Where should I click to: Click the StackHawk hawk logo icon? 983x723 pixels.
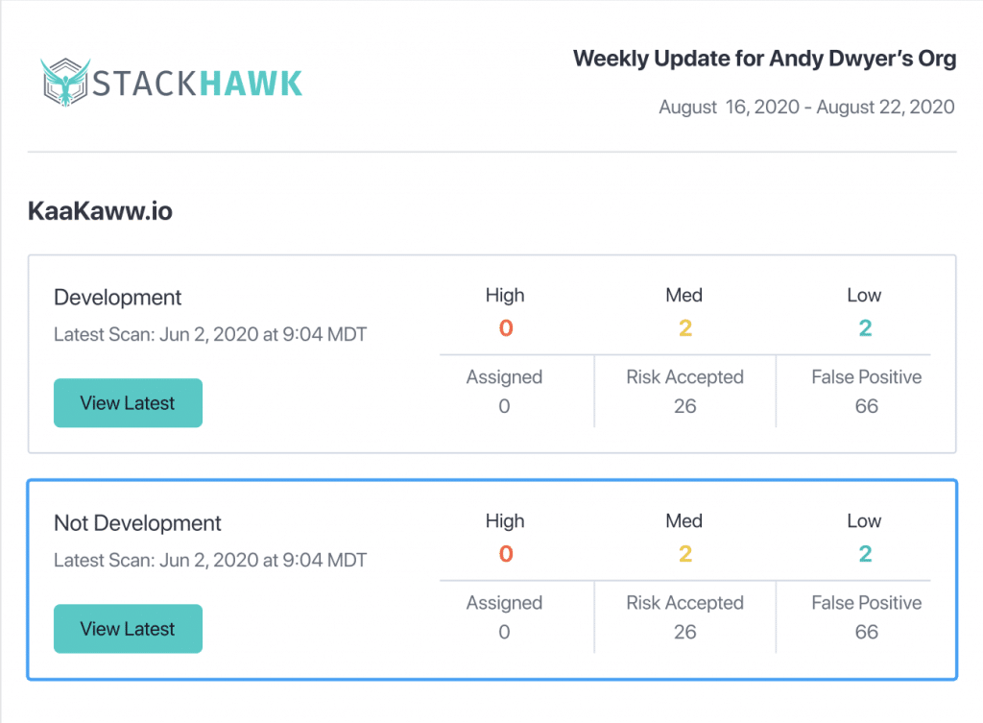click(65, 83)
